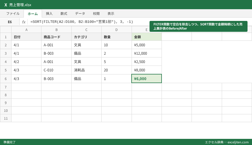Screen dimensions: 252x145
Task: Select the 文具 cell in row 2
Action: coord(87,45)
